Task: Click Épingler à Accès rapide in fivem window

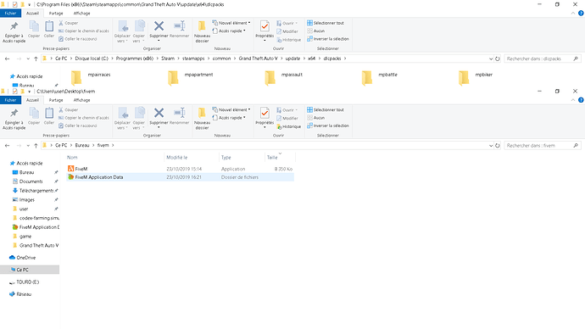Action: click(14, 119)
